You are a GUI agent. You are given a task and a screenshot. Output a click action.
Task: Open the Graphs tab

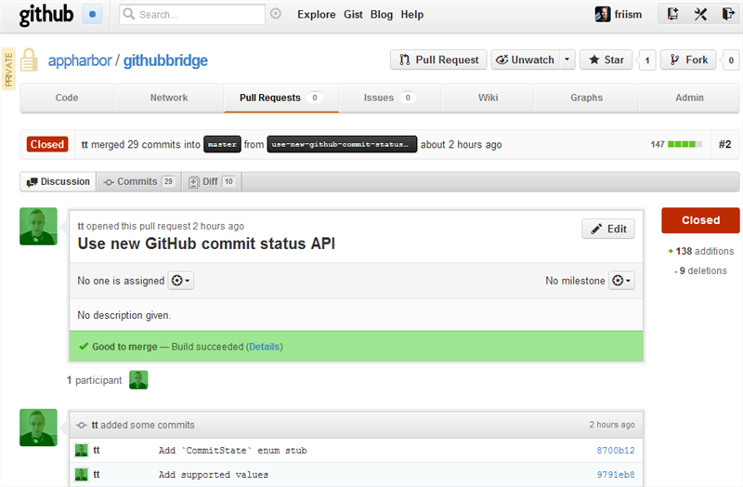586,98
